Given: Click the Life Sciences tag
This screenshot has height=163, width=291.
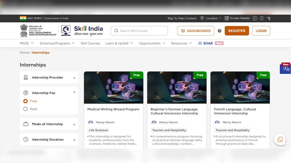Looking at the screenshot, I should 98,130.
